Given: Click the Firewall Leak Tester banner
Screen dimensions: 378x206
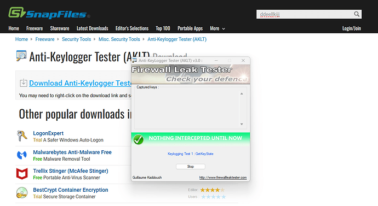Looking at the screenshot, I should pos(191,74).
